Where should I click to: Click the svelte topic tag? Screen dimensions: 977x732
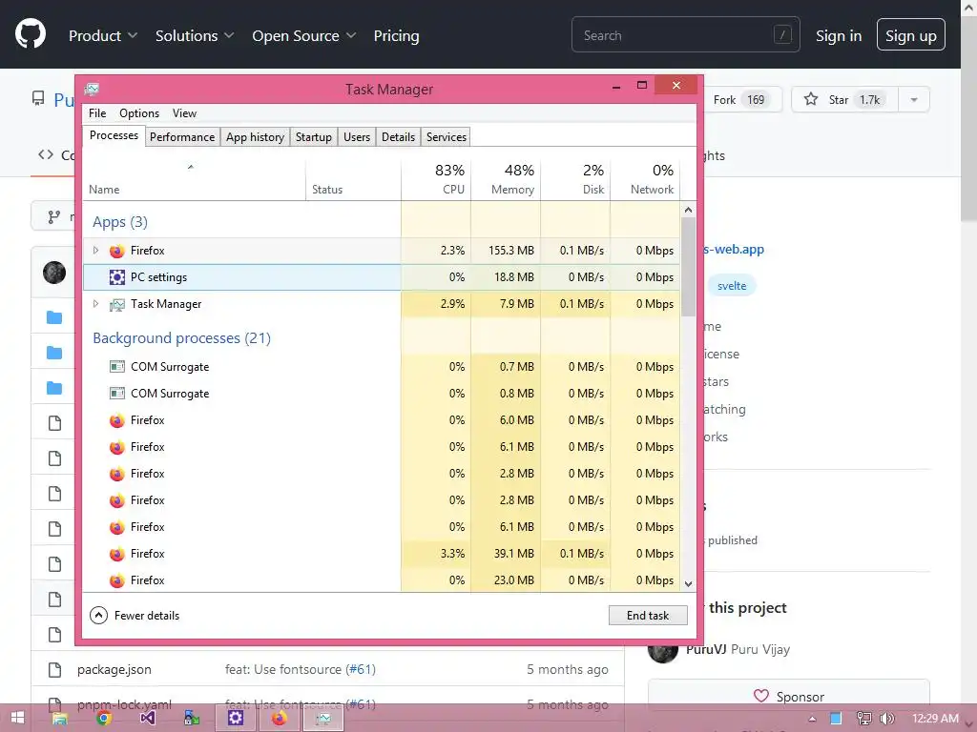[732, 286]
